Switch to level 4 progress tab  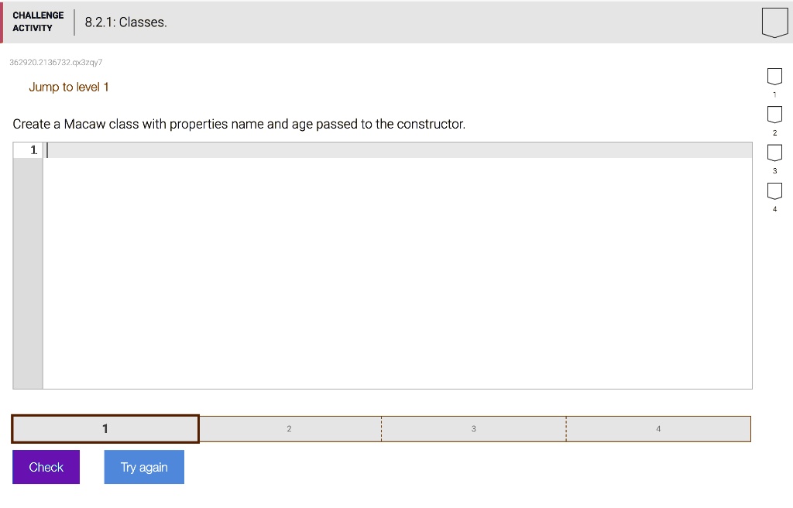click(658, 428)
